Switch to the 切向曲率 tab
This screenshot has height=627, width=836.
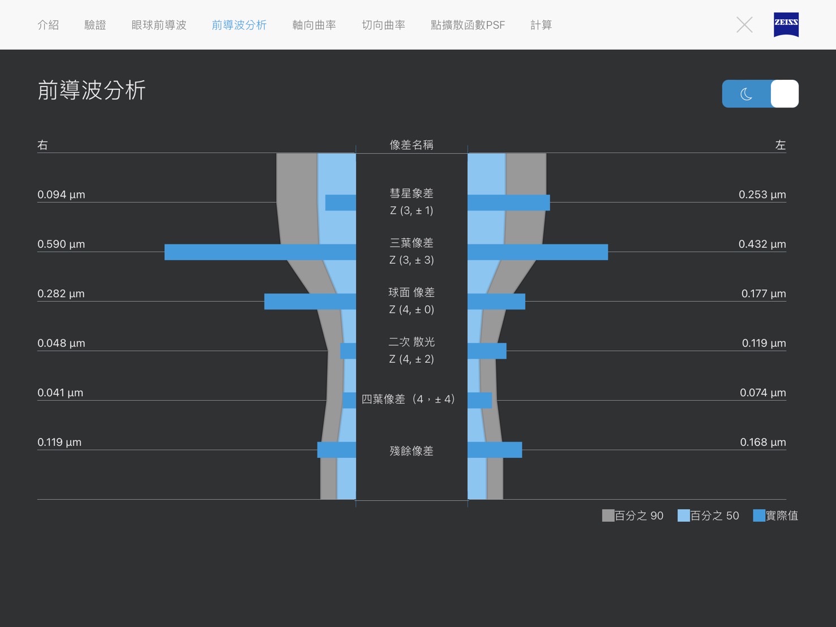383,25
